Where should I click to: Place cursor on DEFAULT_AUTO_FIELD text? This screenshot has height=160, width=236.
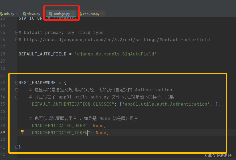pos(42,54)
